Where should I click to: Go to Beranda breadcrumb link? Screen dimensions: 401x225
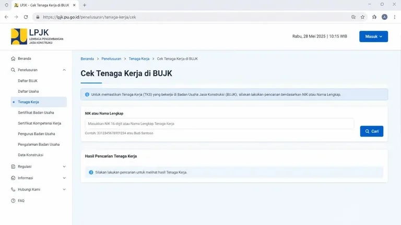point(87,59)
